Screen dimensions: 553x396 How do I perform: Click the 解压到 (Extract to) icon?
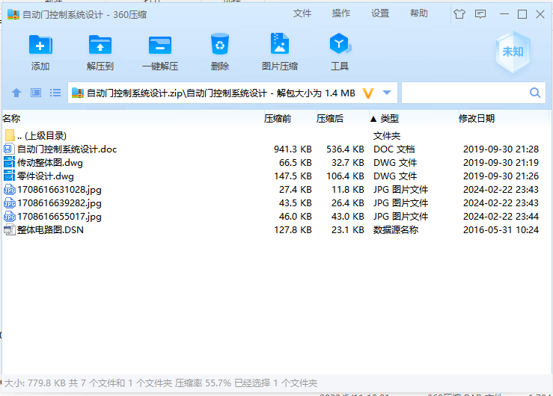tap(100, 45)
